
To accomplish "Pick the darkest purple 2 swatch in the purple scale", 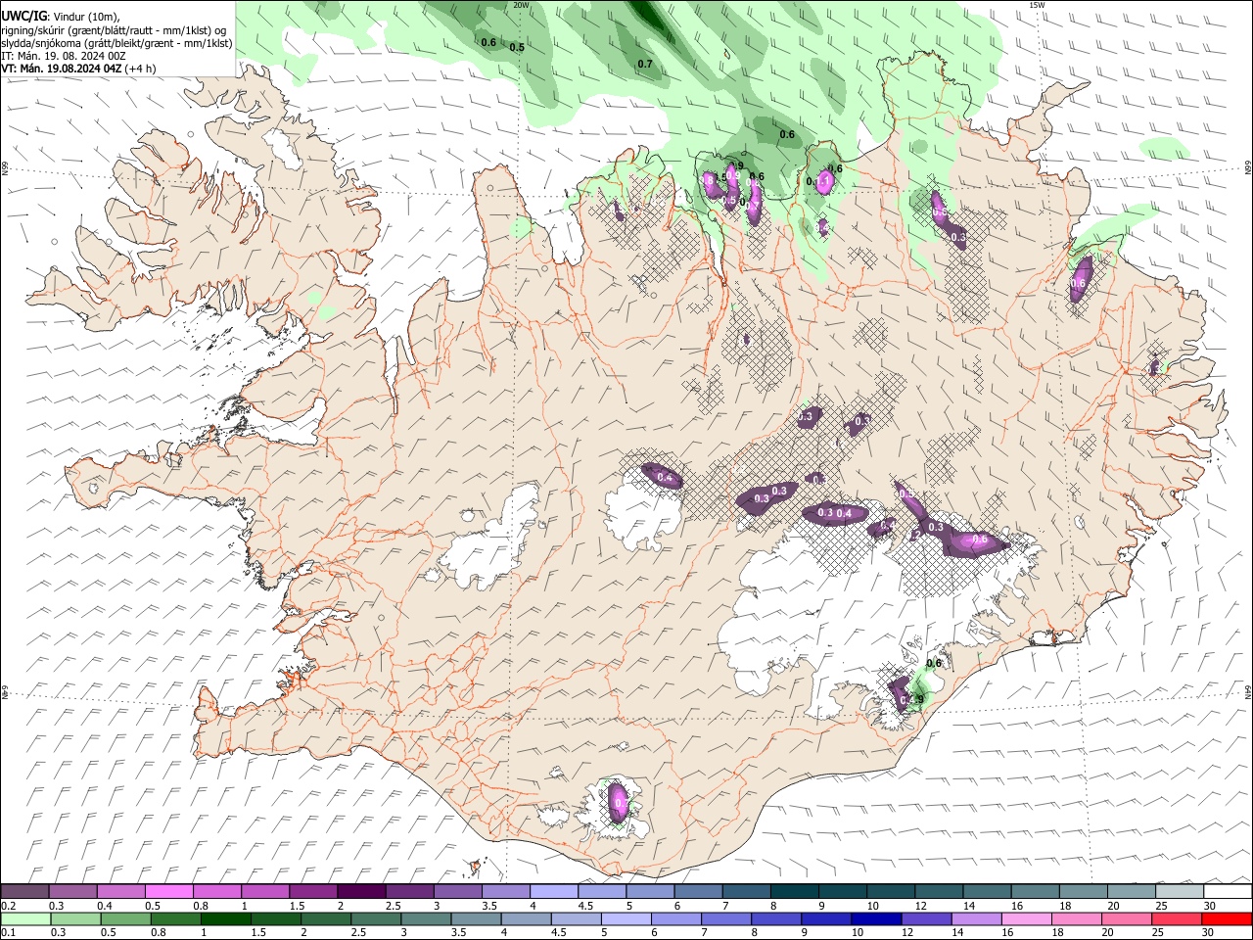I will 361,891.
